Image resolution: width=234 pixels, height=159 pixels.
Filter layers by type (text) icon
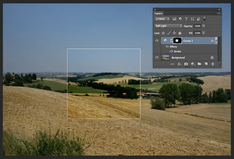[186, 19]
